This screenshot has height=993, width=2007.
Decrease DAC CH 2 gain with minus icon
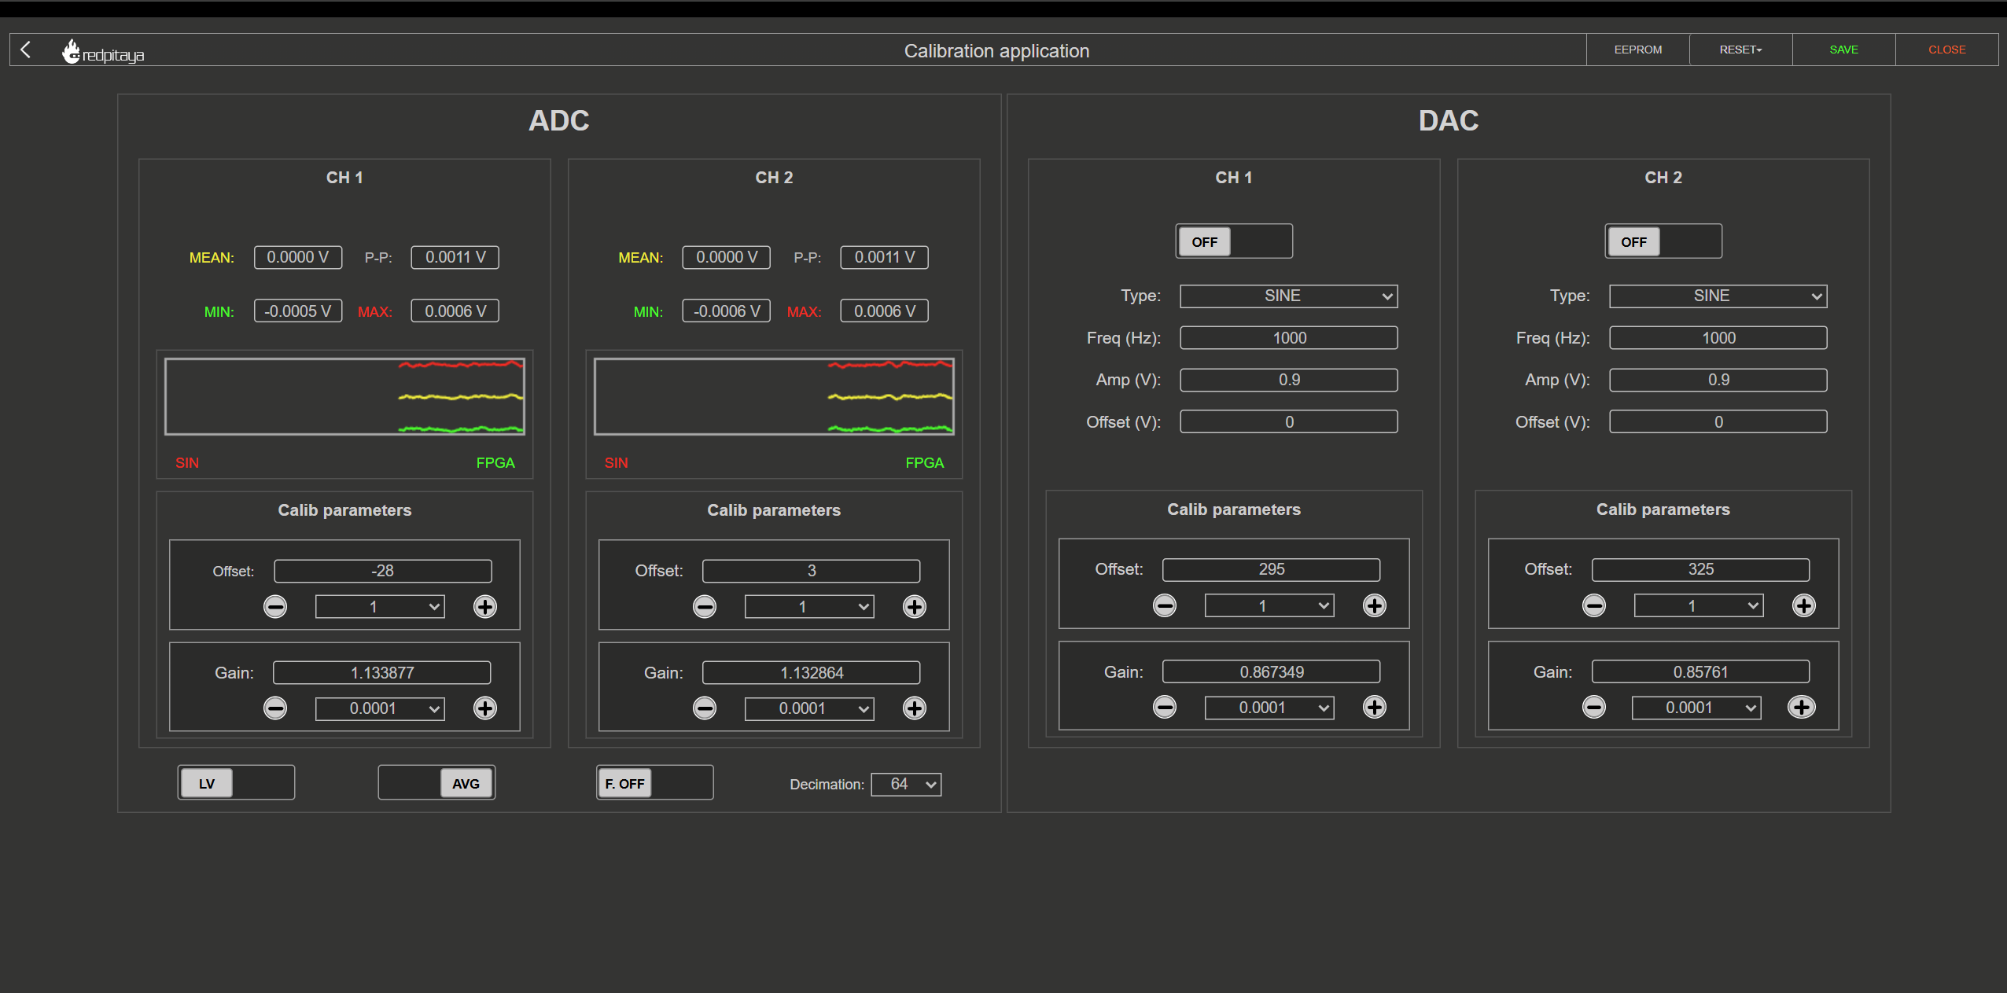tap(1594, 708)
